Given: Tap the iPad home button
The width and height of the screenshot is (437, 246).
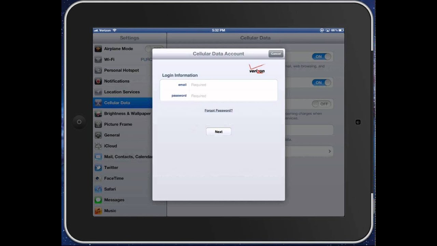Looking at the screenshot, I should [x=79, y=122].
